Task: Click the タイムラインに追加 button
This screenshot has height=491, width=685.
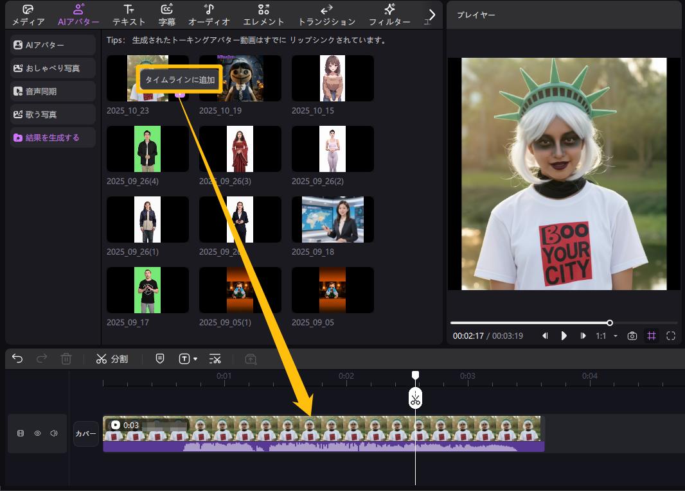Action: (180, 80)
